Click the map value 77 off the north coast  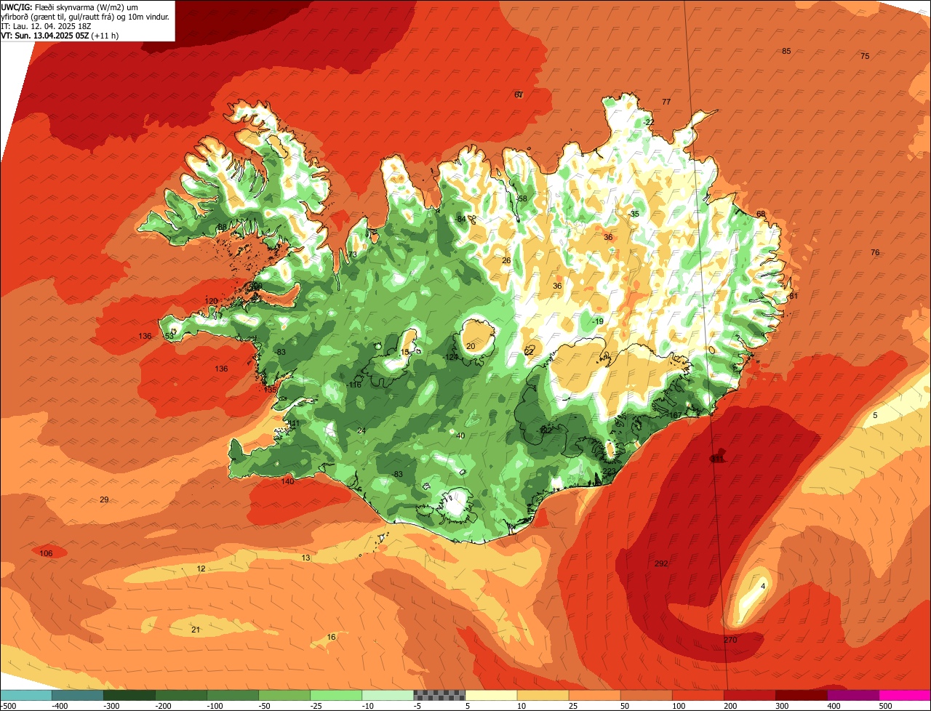tap(666, 102)
